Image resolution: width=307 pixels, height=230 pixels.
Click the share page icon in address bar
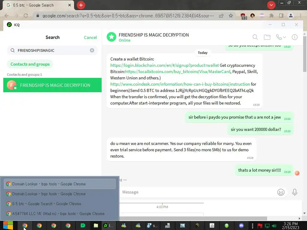pyautogui.click(x=221, y=16)
